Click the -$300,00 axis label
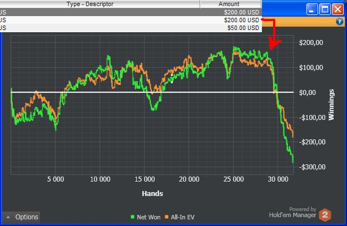The width and height of the screenshot is (347, 226). 313,167
